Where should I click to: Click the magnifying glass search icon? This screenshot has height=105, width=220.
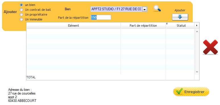[x=157, y=8]
